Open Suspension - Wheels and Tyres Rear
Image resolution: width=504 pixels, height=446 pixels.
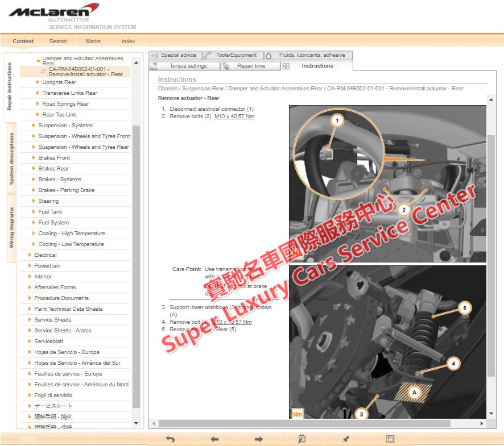[84, 147]
